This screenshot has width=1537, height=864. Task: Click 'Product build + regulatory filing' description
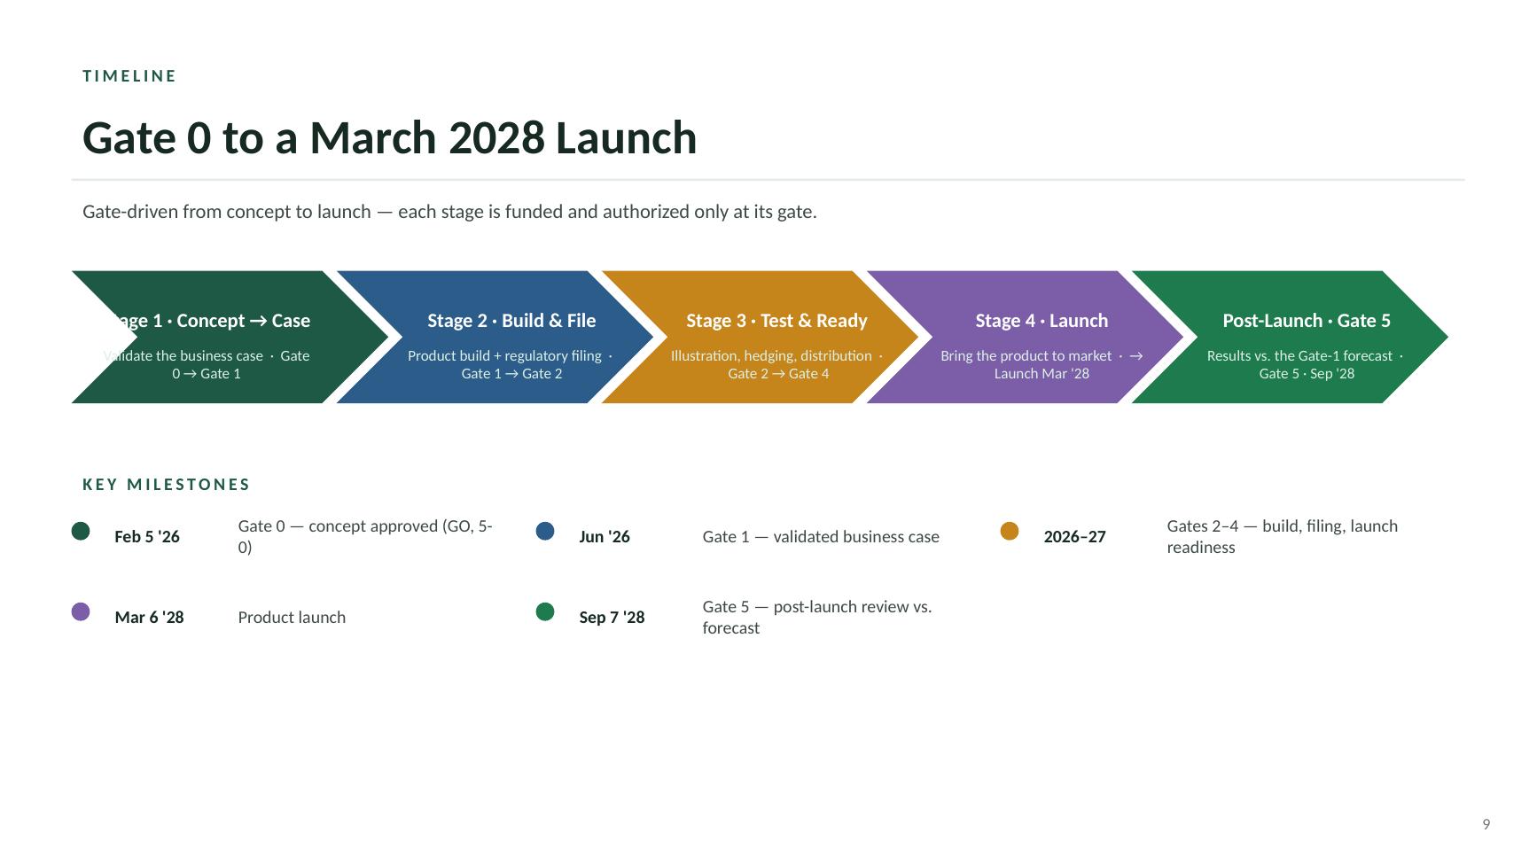point(511,364)
